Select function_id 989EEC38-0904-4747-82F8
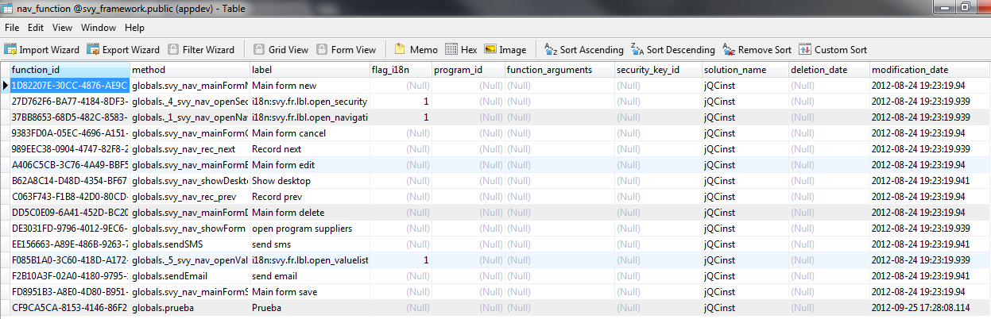The width and height of the screenshot is (991, 319). pos(69,149)
